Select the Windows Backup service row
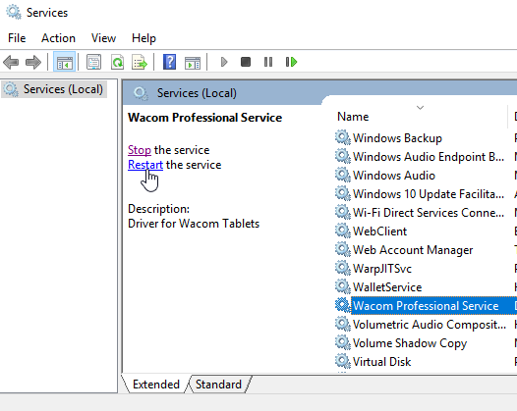Image resolution: width=517 pixels, height=411 pixels. click(x=426, y=138)
